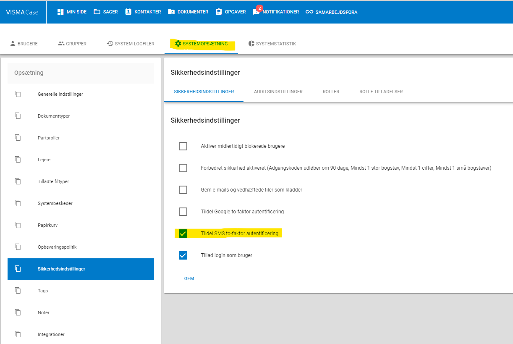Select the Systemstatistik pie chart icon
Screen dimensions: 513x344
click(x=251, y=44)
